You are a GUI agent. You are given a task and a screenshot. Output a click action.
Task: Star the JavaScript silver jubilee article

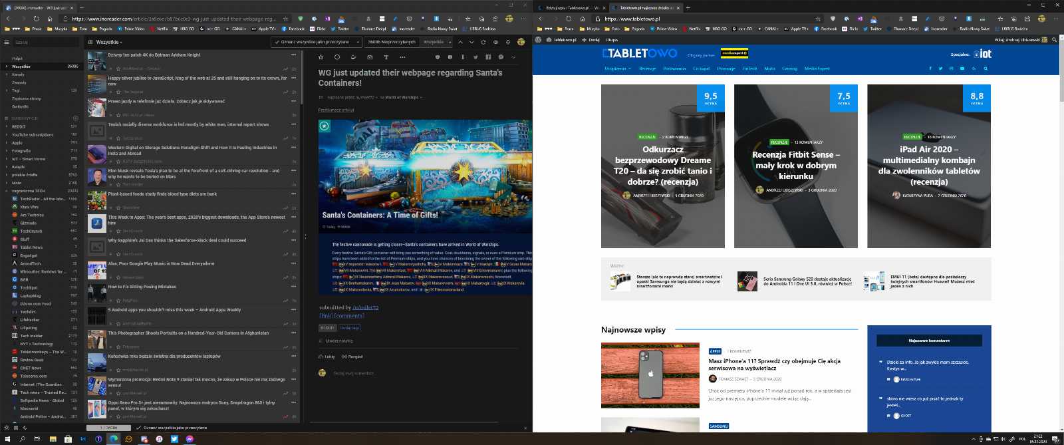point(118,92)
